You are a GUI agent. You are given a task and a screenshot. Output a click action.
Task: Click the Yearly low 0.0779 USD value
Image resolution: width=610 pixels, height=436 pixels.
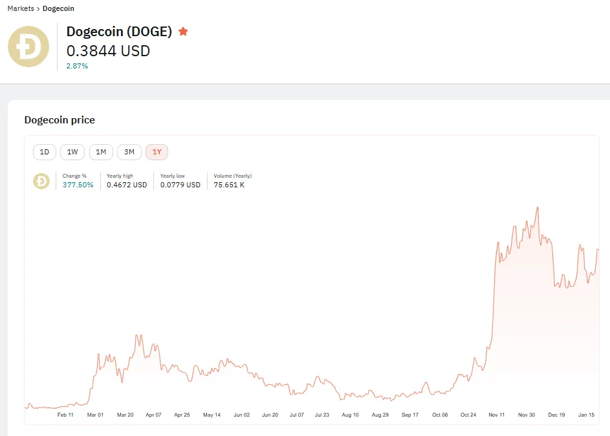click(x=180, y=185)
